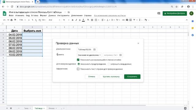Screen dimensions: 196x110
Task: Activate the paint format tool
Action: click(15, 20)
